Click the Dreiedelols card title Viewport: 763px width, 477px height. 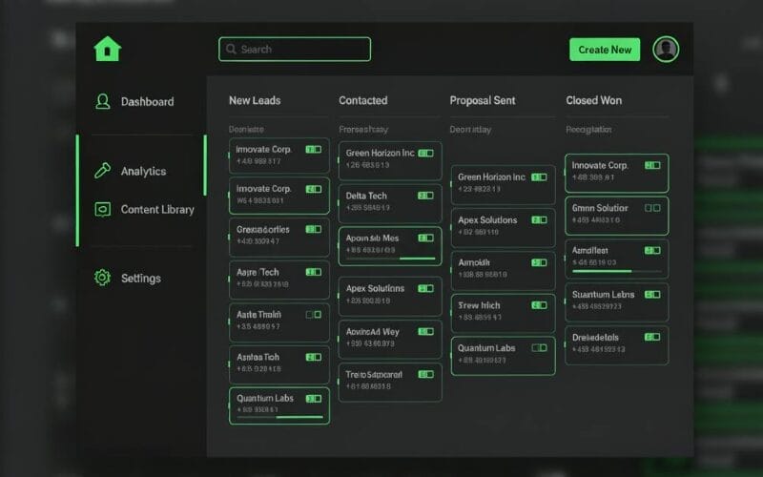pos(595,338)
